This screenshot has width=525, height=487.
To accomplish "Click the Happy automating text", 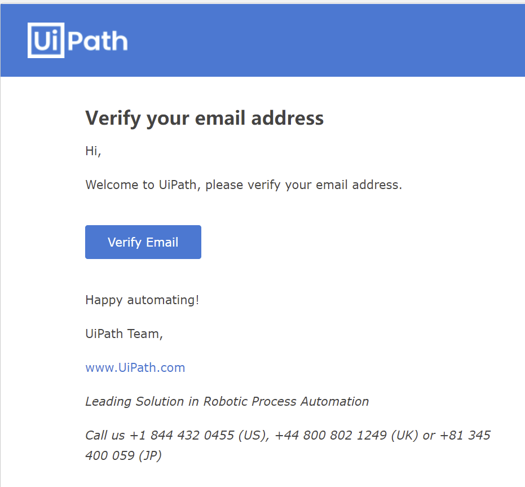I will 142,300.
